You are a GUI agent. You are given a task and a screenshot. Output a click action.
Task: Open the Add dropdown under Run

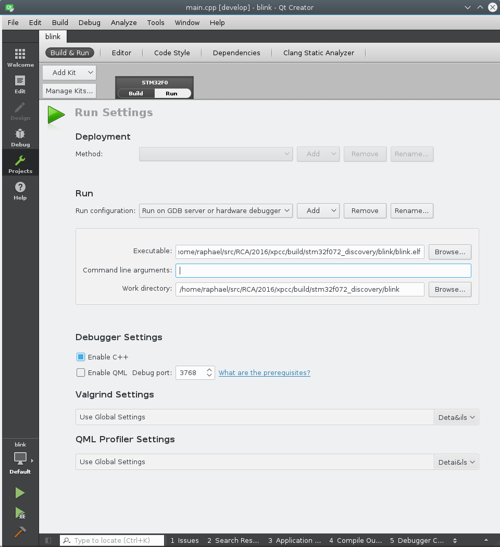coord(318,210)
